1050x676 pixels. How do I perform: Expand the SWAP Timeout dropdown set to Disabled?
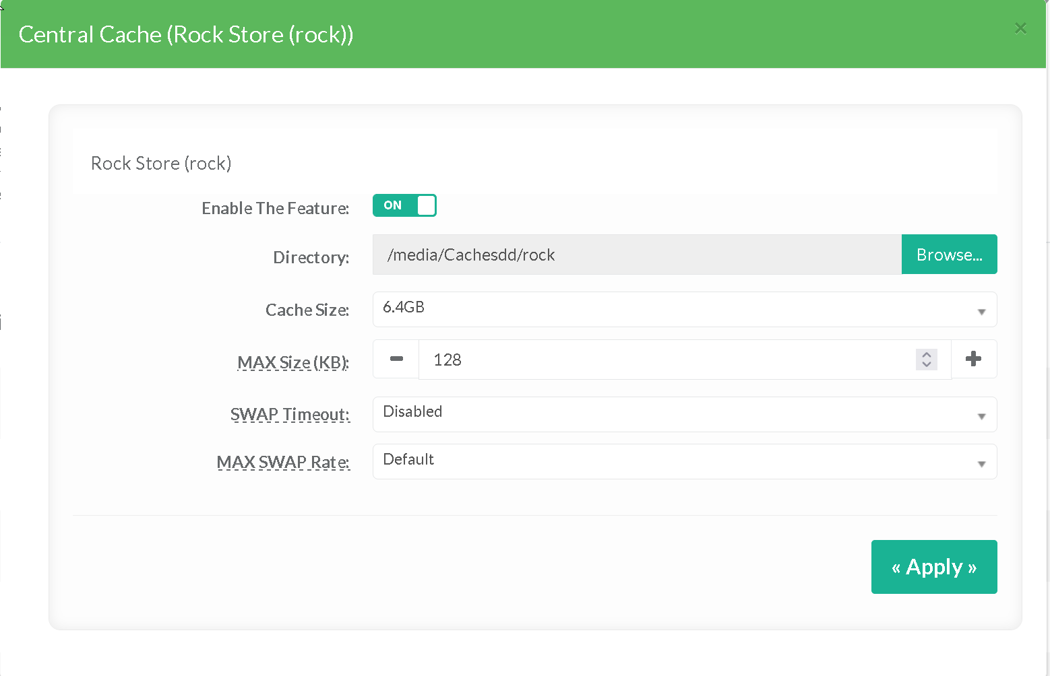(674, 414)
